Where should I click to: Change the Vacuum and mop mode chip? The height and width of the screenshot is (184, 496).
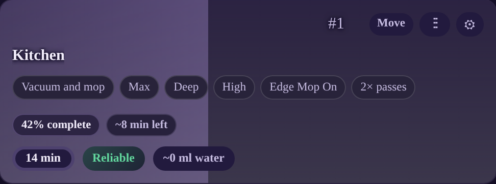[63, 87]
